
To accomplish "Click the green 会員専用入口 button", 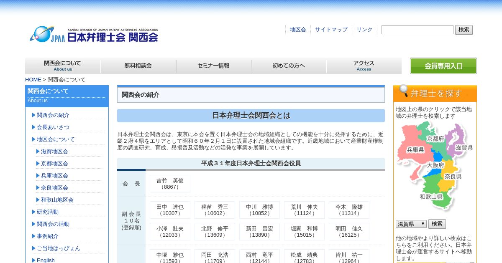I will [443, 66].
